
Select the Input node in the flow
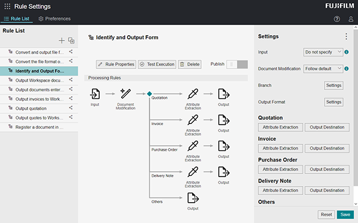coord(95,94)
